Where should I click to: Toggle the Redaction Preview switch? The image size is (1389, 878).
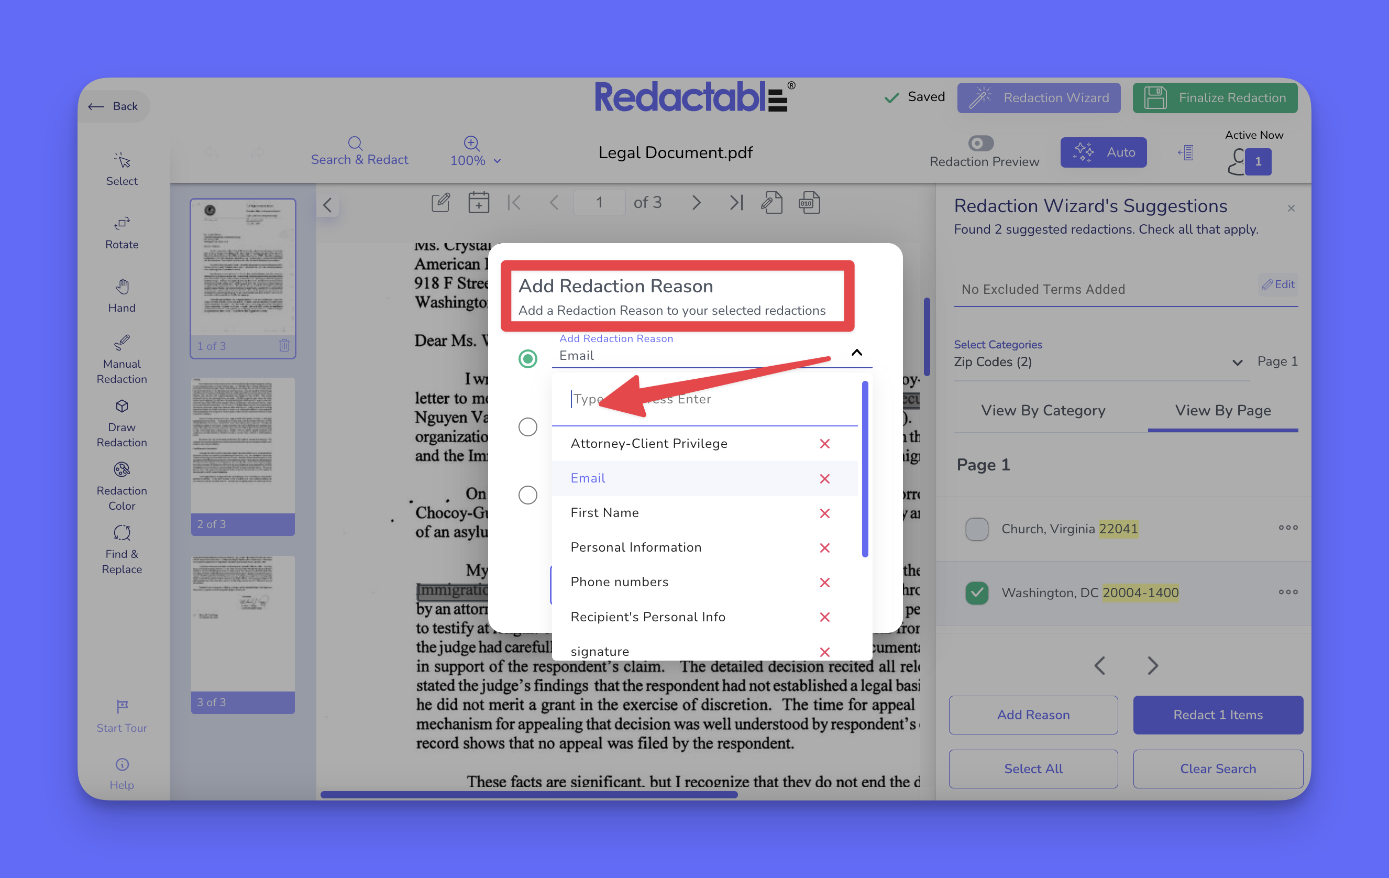tap(980, 142)
